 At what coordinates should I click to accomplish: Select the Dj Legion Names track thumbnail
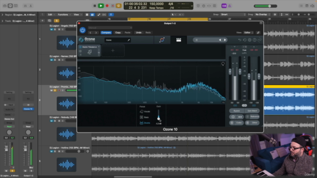(x=66, y=73)
